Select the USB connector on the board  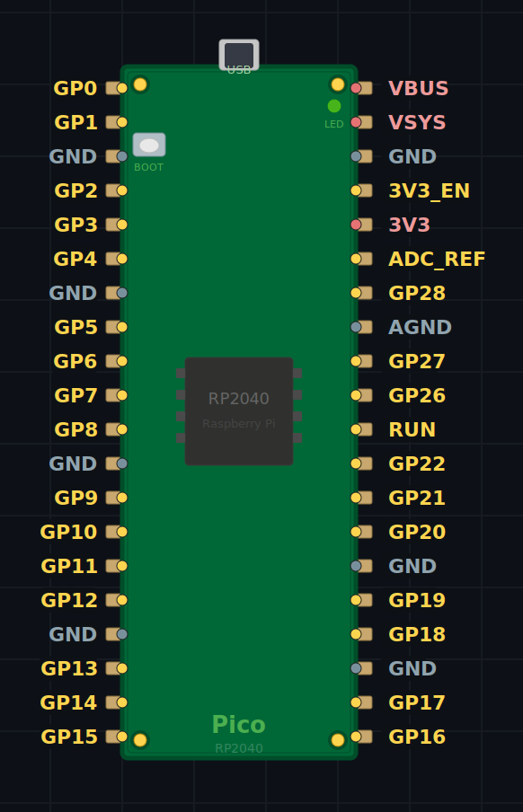tap(239, 55)
